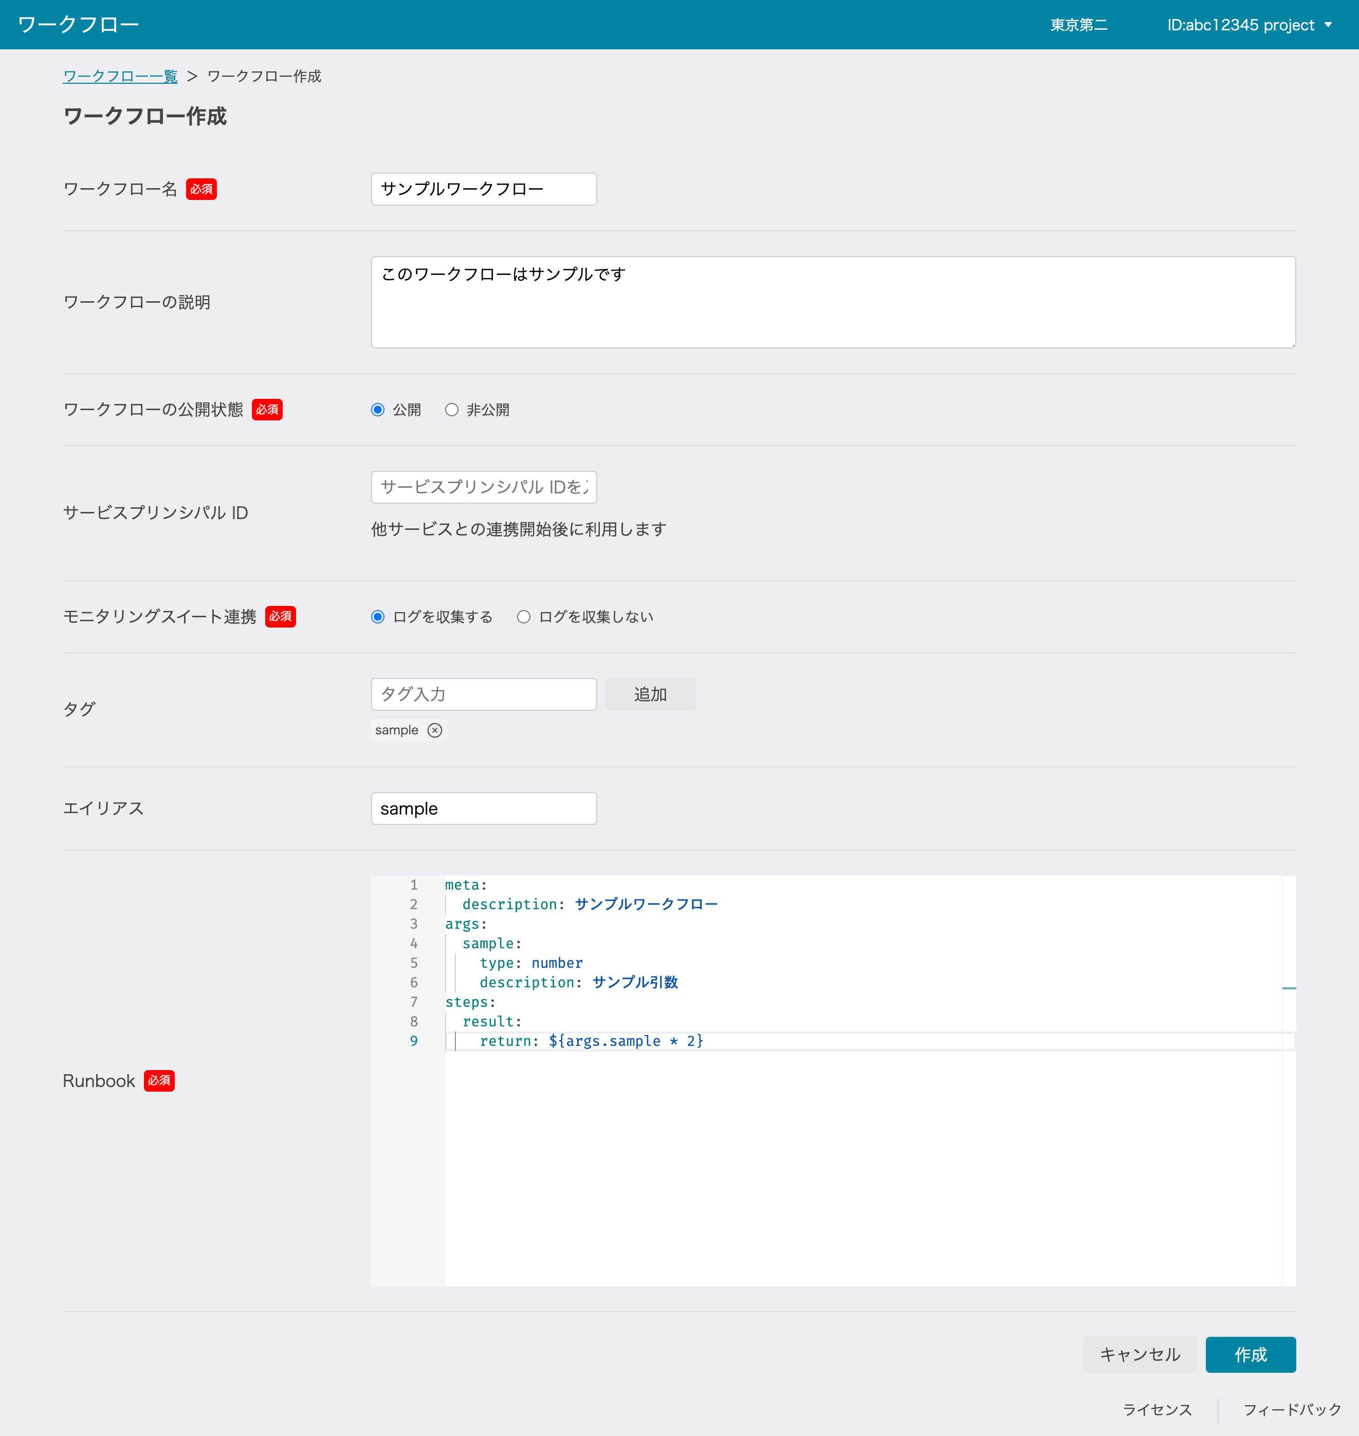Focus the ワークフロー名 input field
The width and height of the screenshot is (1359, 1436).
point(484,189)
